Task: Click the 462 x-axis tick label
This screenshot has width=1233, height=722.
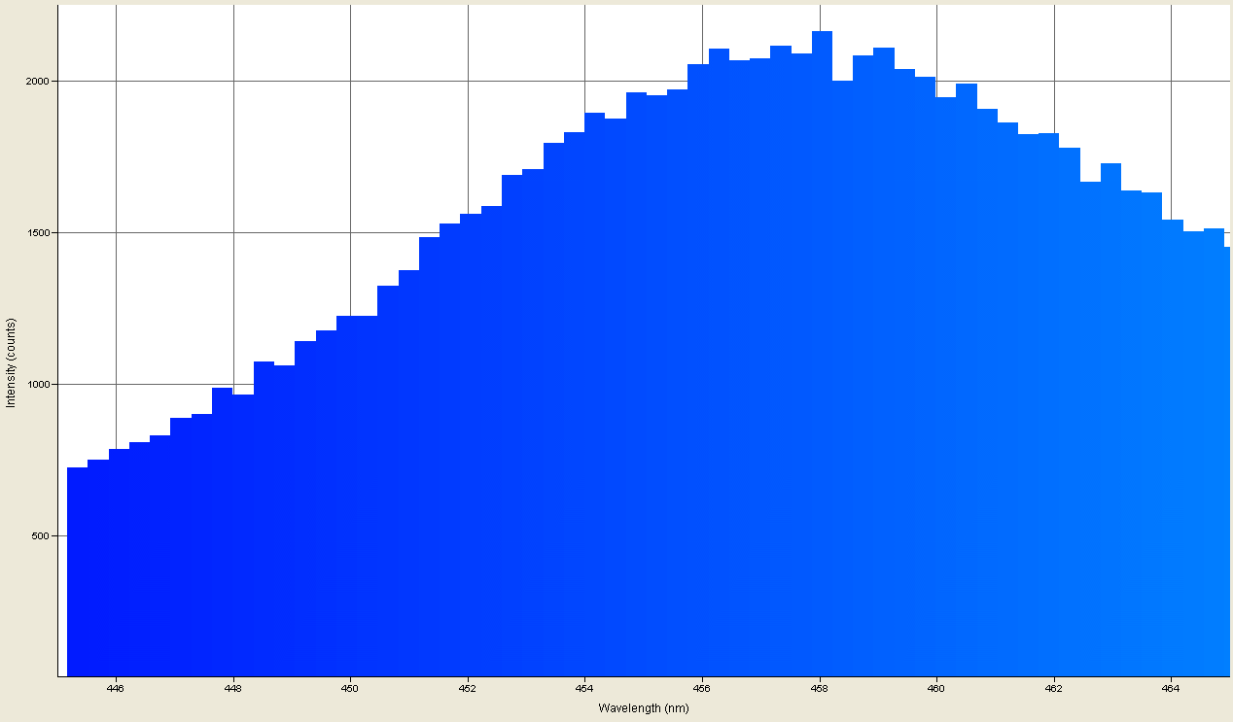Action: (x=1053, y=689)
